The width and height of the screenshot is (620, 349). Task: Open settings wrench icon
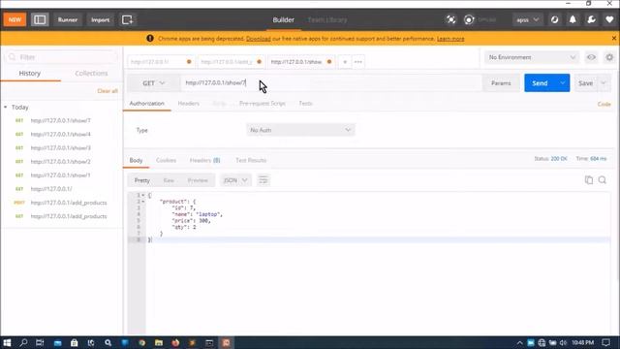click(x=592, y=19)
